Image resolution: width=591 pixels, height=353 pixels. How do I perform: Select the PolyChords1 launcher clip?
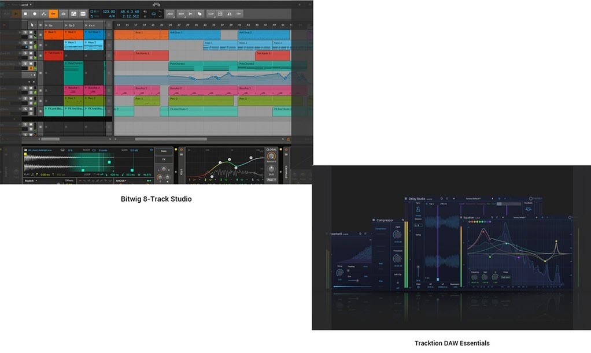(73, 72)
